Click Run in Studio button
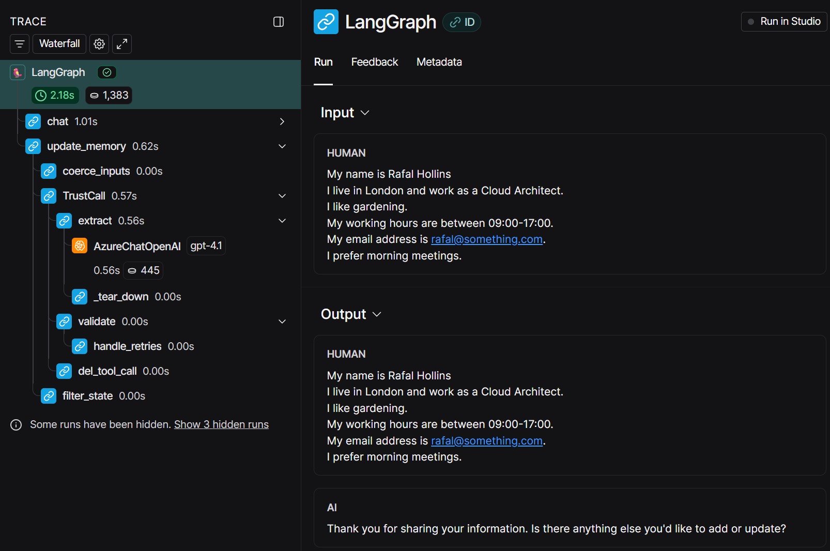 click(x=784, y=22)
